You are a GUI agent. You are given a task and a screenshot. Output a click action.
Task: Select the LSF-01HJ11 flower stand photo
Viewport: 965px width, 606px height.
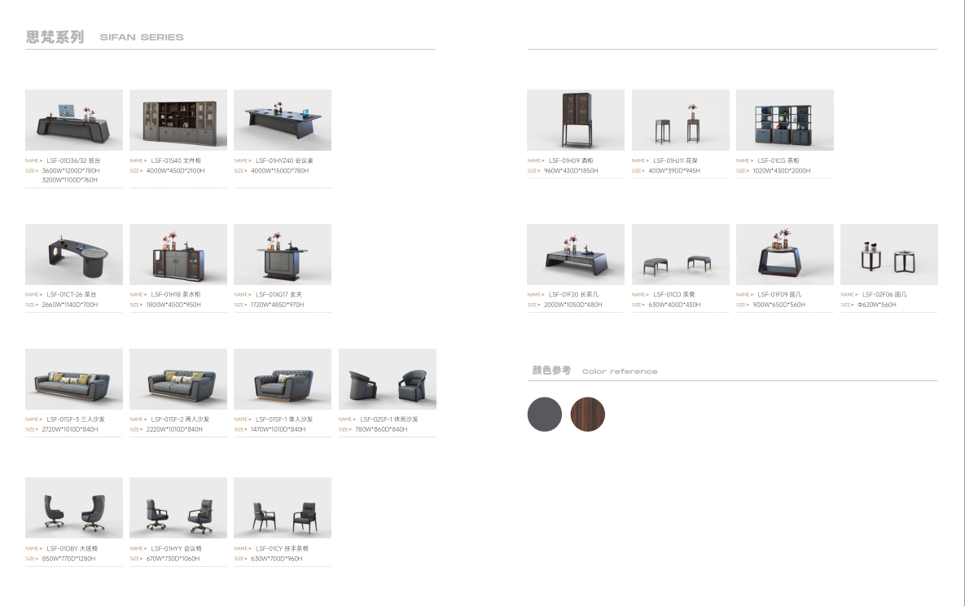[681, 120]
